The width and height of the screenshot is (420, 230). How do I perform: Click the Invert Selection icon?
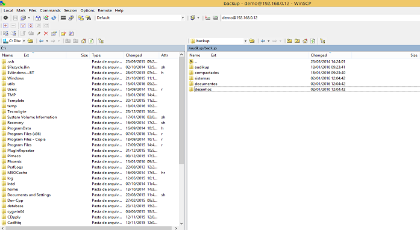coord(31,26)
